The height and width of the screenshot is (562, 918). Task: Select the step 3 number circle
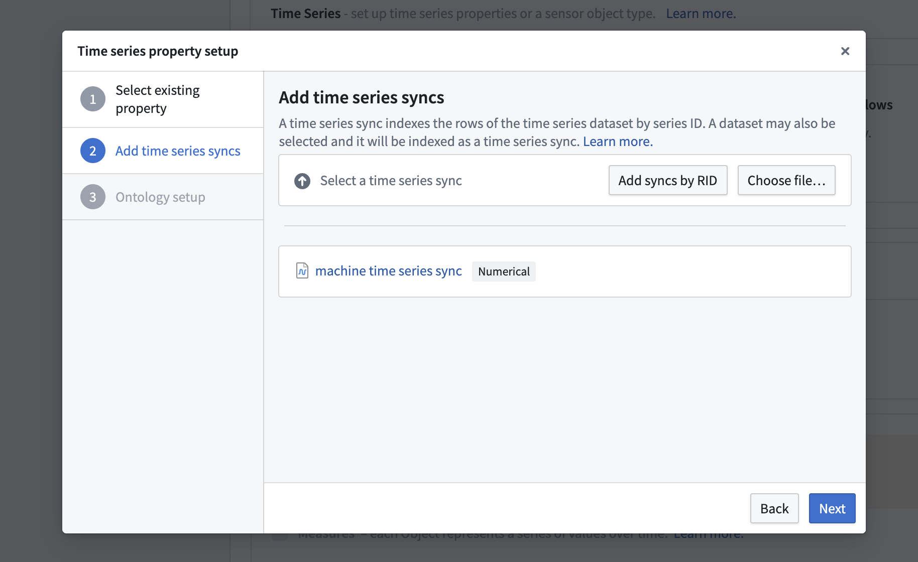(93, 197)
